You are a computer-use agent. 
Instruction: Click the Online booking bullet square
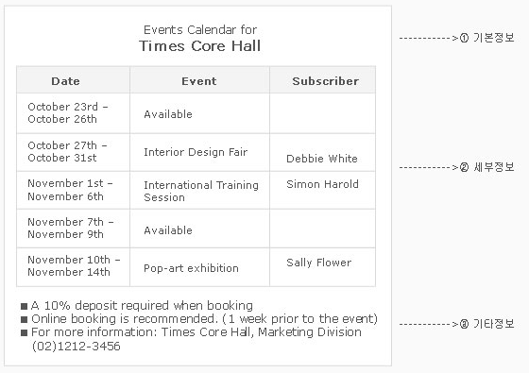point(24,319)
